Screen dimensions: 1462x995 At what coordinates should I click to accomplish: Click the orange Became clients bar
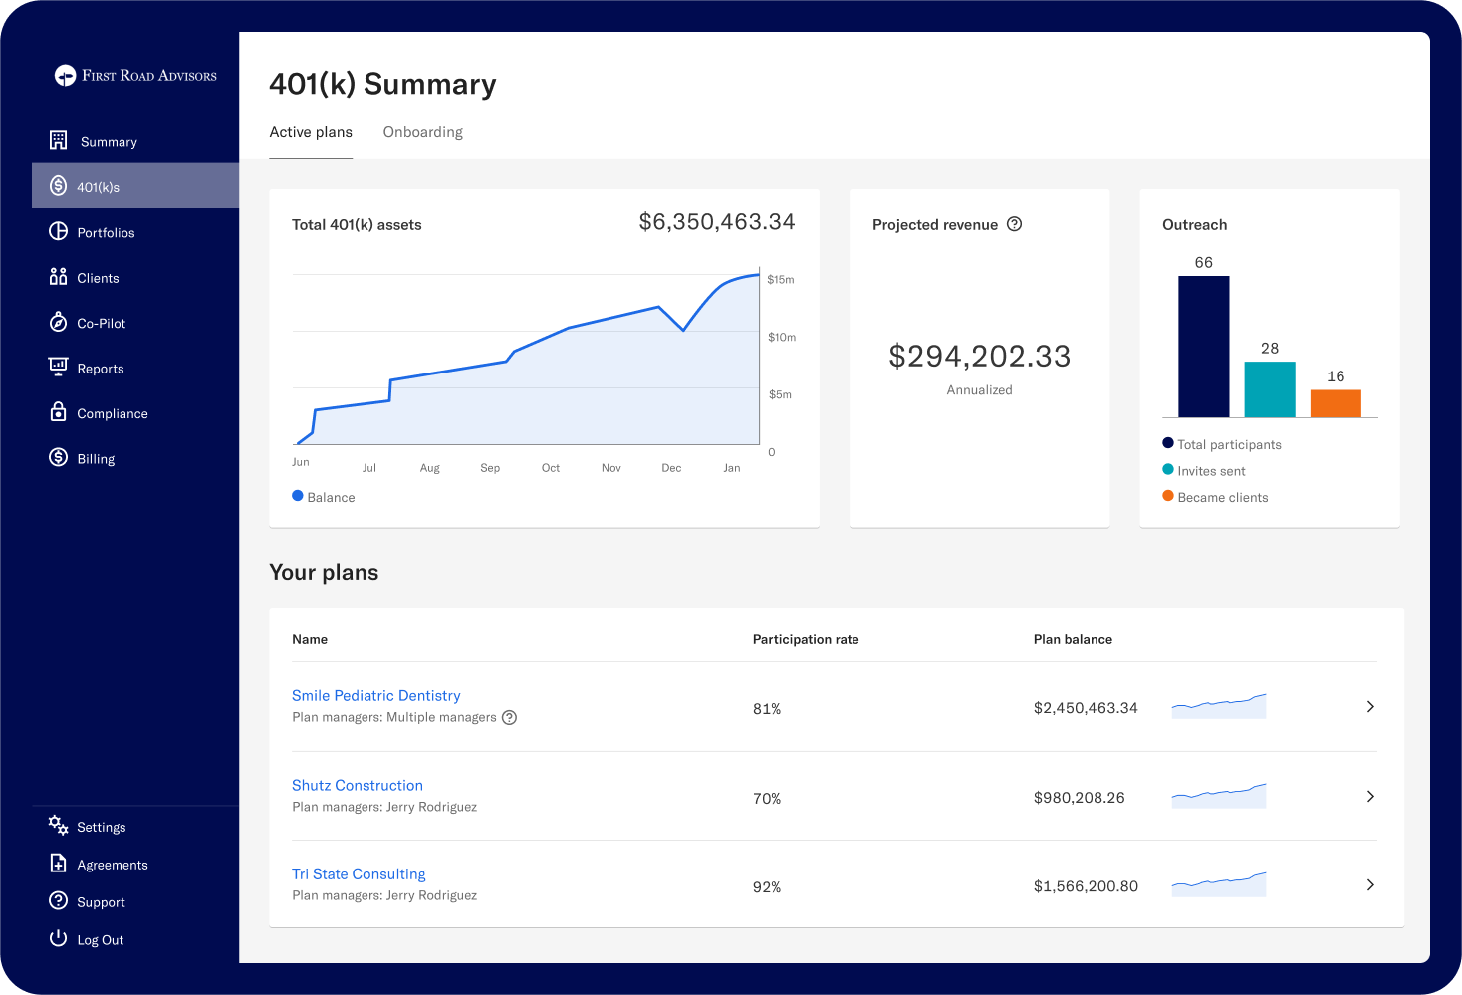[1336, 403]
